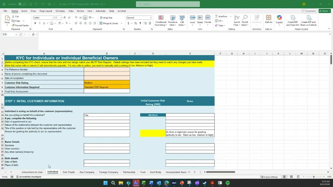The image size is (333, 187).
Task: Open the Clear dropdown
Action: point(220,25)
